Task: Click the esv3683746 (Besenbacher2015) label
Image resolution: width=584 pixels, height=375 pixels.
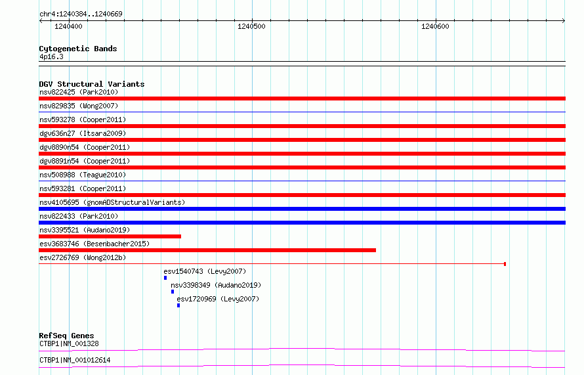Action: 94,244
